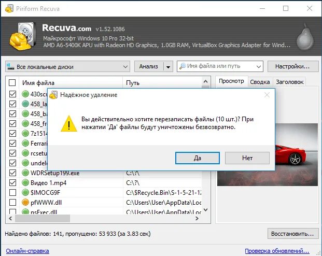Click the local disks drive icon
Viewport: 322px width, 256px height.
pos(10,66)
